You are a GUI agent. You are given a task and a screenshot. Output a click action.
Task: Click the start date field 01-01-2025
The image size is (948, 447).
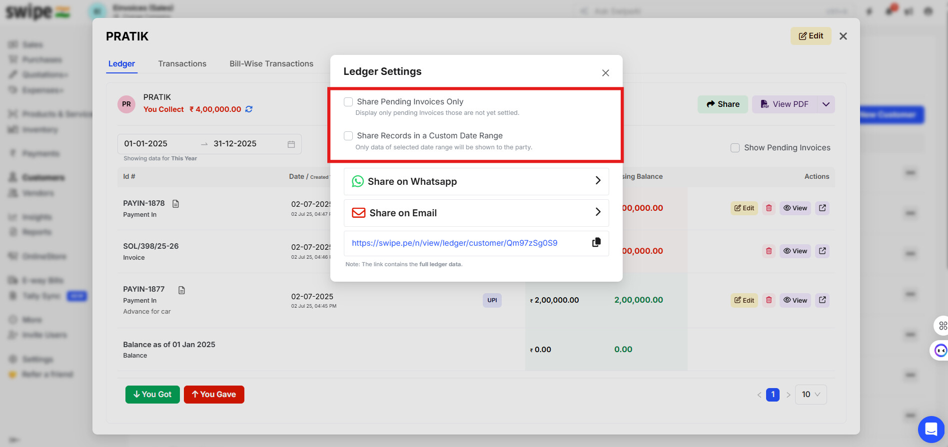click(146, 144)
